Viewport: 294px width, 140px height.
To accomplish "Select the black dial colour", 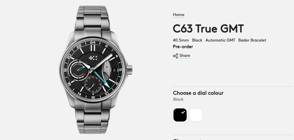I will (x=180, y=115).
